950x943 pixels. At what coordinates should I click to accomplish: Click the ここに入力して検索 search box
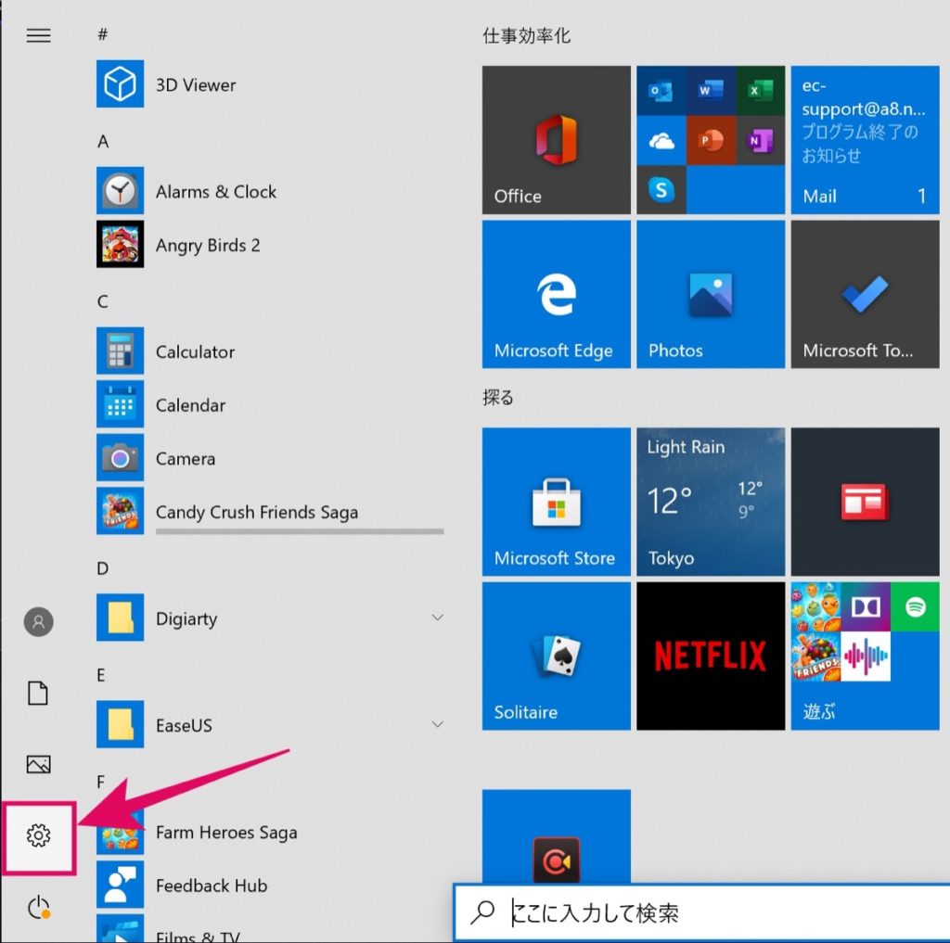pyautogui.click(x=703, y=912)
